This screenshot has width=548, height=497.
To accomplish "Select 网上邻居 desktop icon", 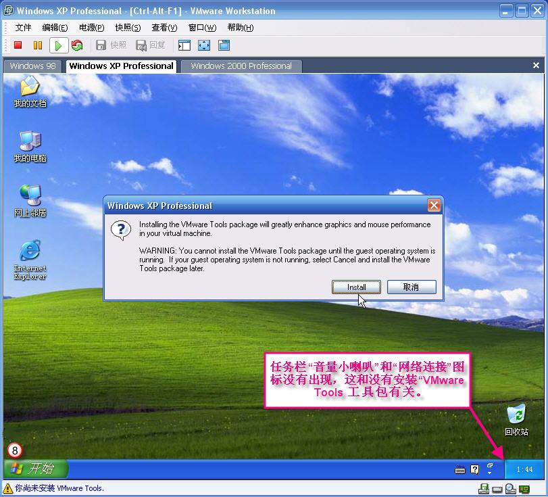I will tap(30, 202).
